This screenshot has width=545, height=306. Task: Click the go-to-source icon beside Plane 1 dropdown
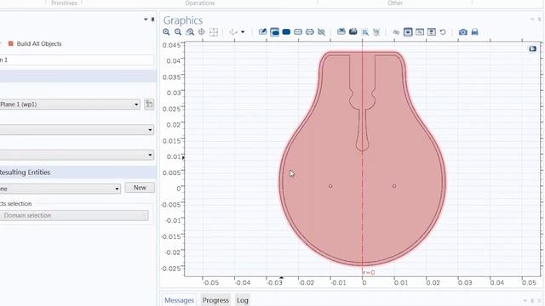[x=149, y=104]
